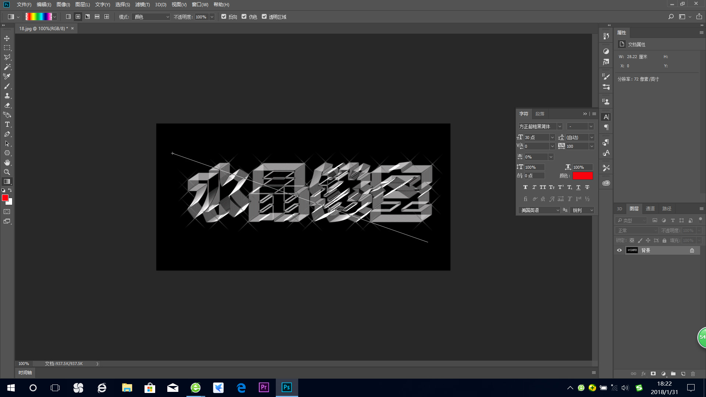Select the Clone Stamp tool
This screenshot has width=706, height=397.
[x=7, y=96]
